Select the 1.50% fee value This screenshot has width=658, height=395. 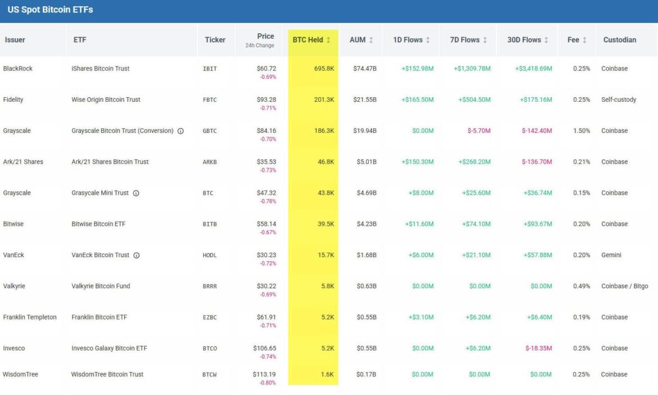tap(581, 131)
